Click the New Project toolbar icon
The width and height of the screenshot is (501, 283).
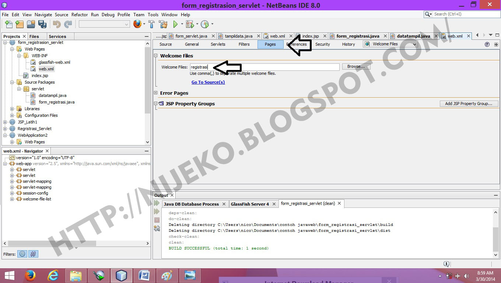20,24
